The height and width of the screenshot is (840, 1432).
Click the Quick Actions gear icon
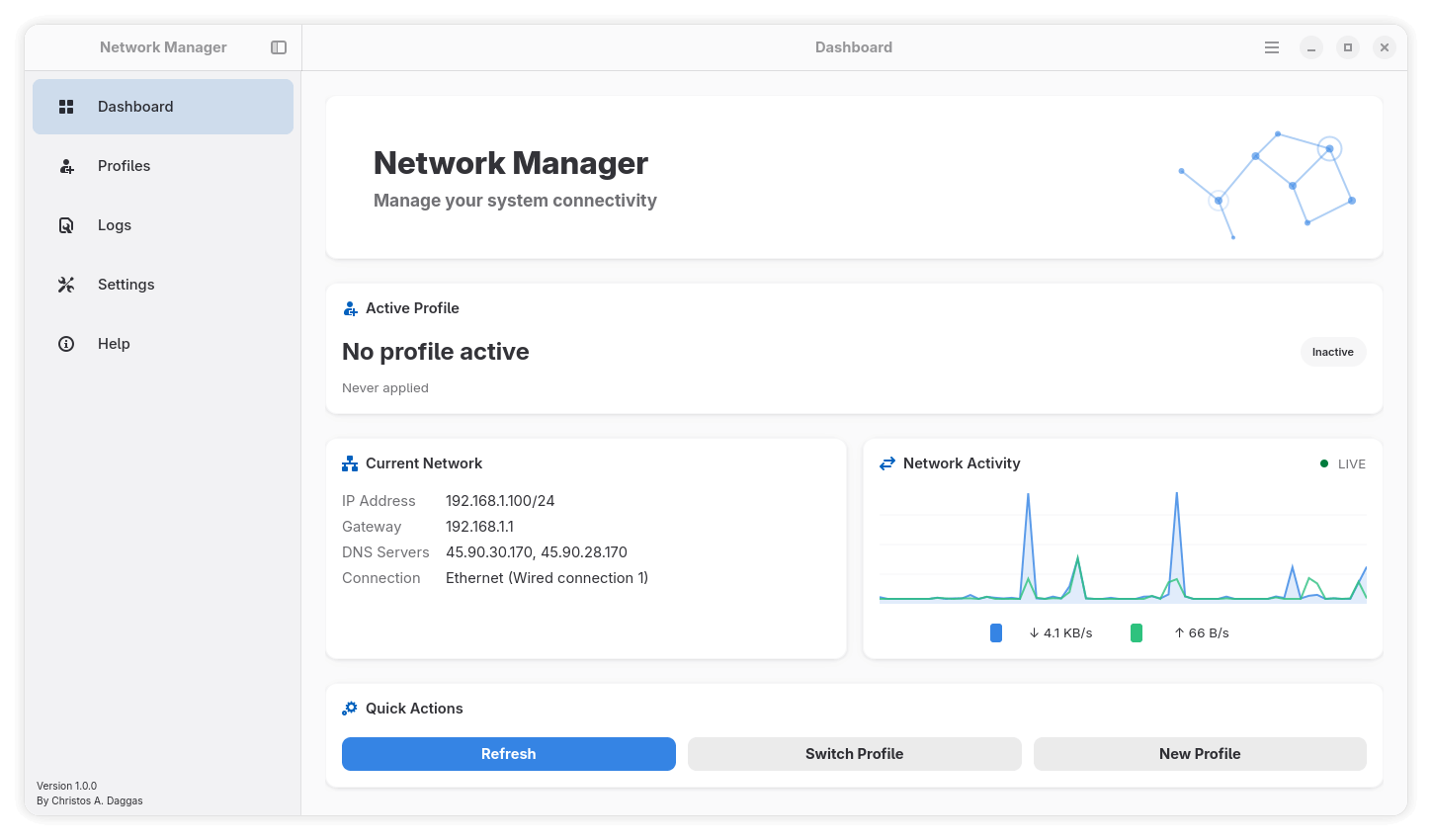[350, 709]
